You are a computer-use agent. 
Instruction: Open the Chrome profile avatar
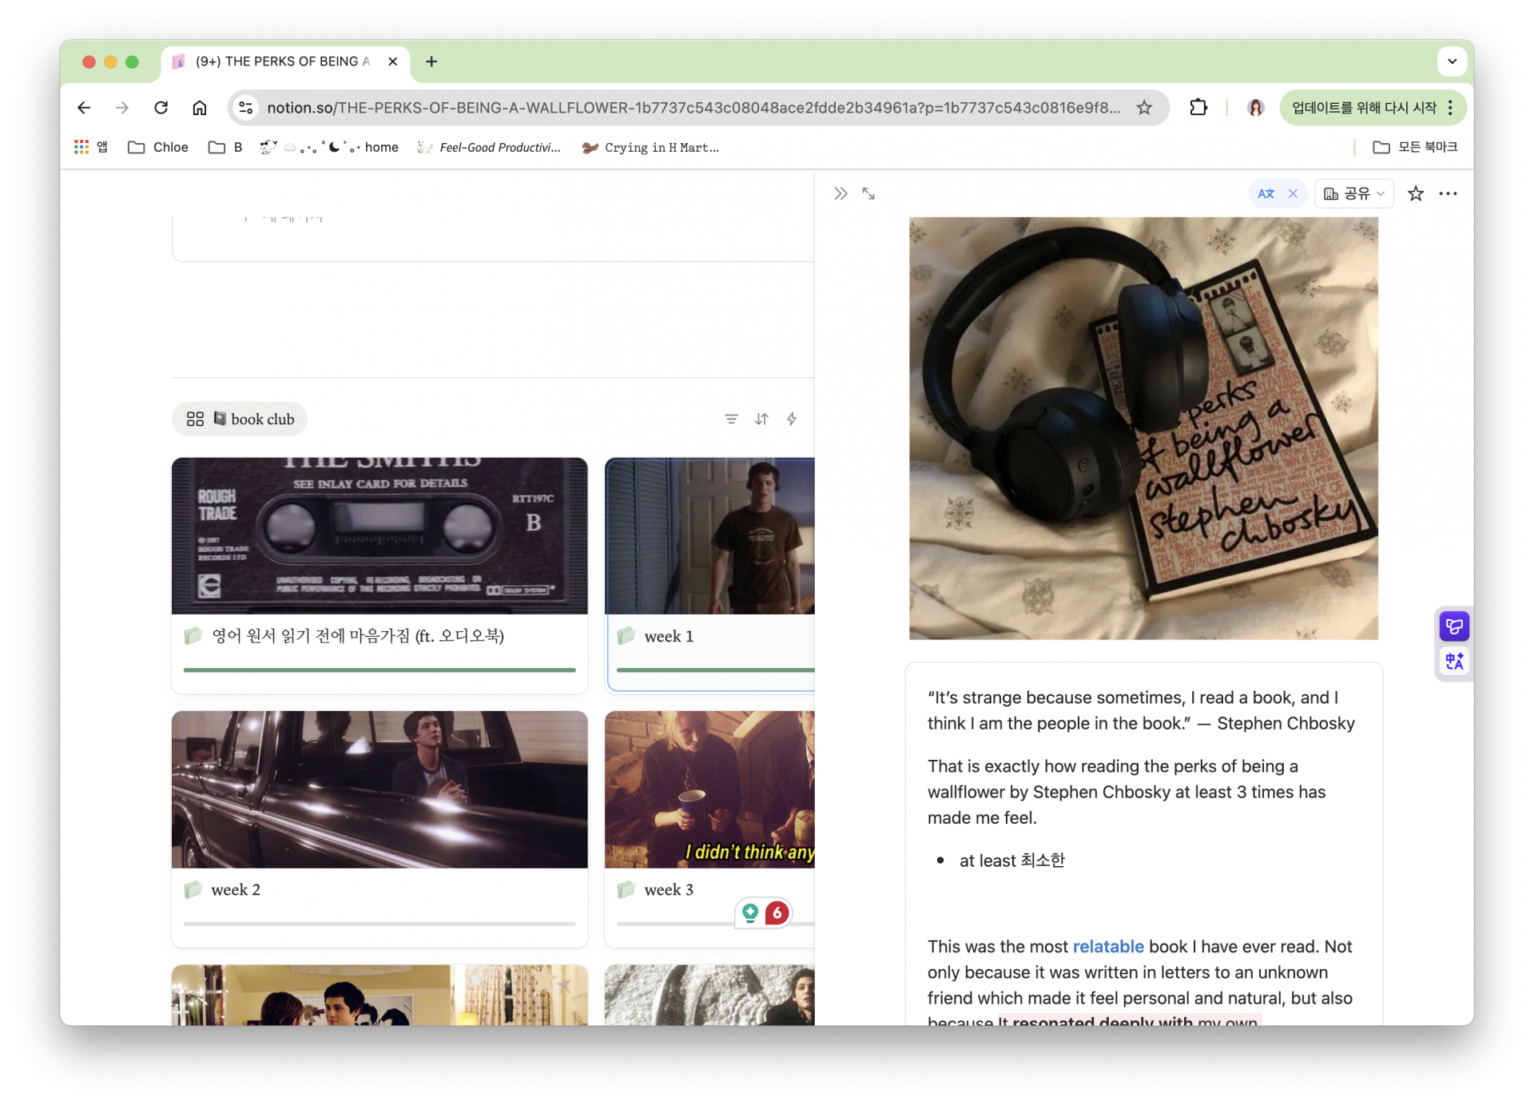(x=1255, y=108)
